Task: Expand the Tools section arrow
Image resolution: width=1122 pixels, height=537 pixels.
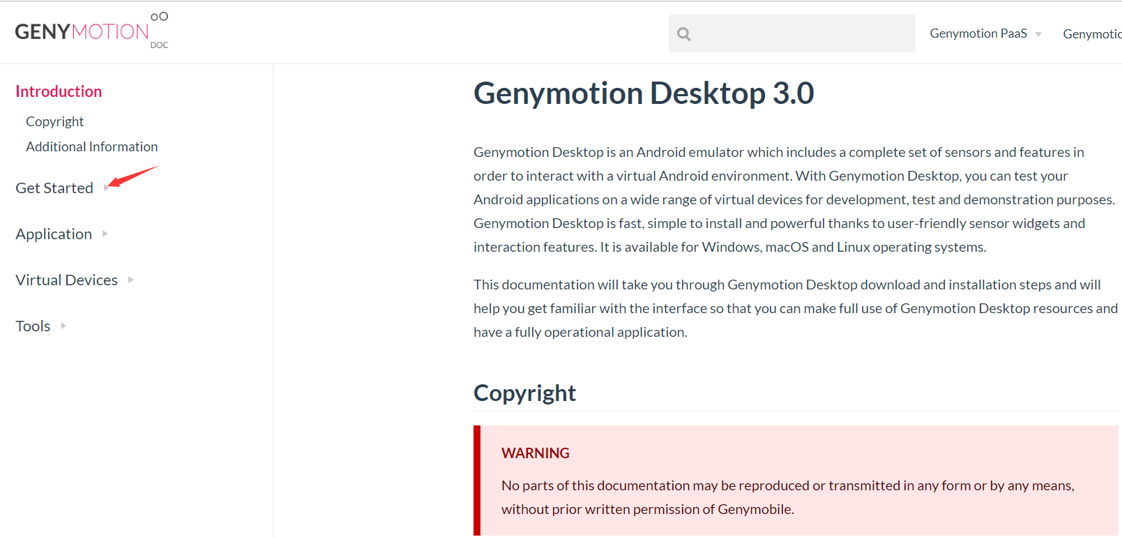Action: (63, 326)
